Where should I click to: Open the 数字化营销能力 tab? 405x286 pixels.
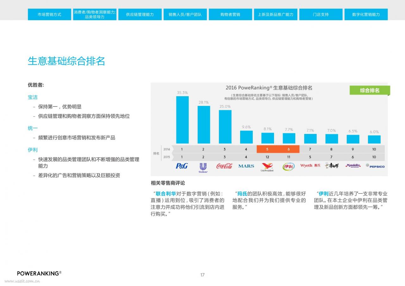[x=366, y=15]
